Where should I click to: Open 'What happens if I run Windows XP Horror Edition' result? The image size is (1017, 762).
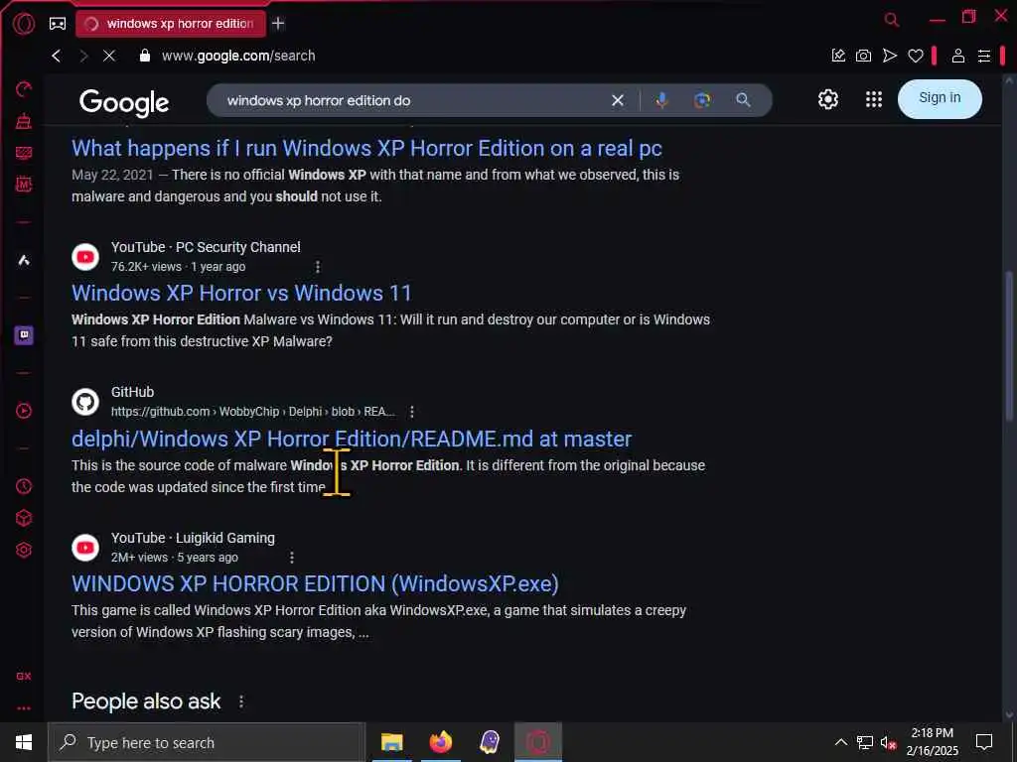click(366, 149)
